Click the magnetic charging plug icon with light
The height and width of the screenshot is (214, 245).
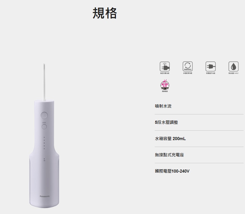(x=165, y=66)
